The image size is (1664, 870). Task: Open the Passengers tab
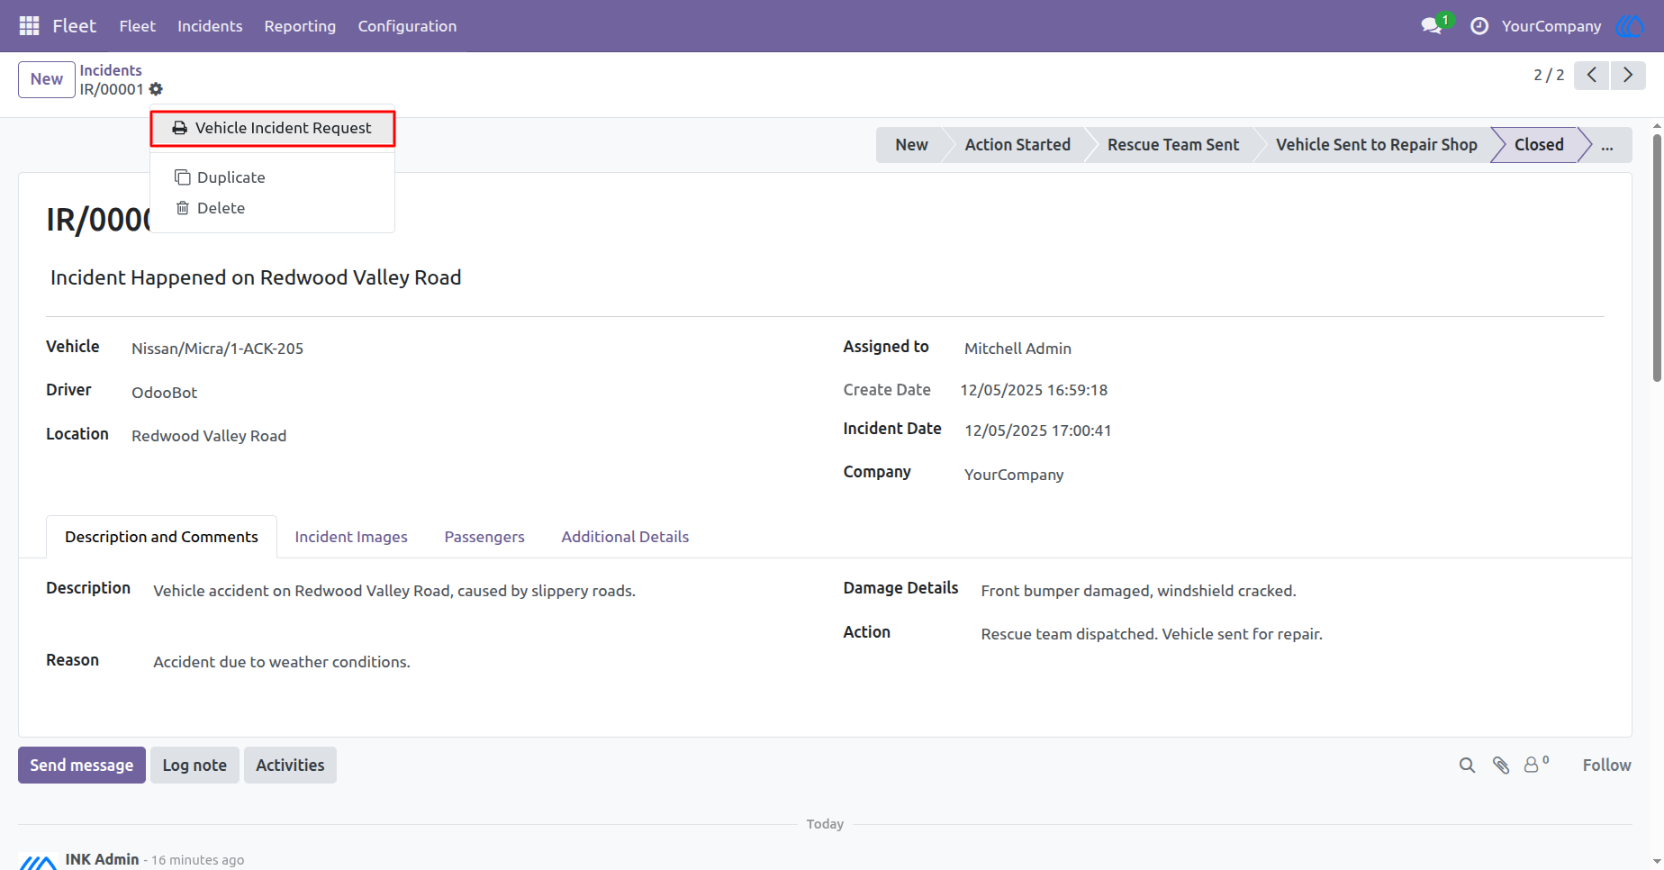484,537
